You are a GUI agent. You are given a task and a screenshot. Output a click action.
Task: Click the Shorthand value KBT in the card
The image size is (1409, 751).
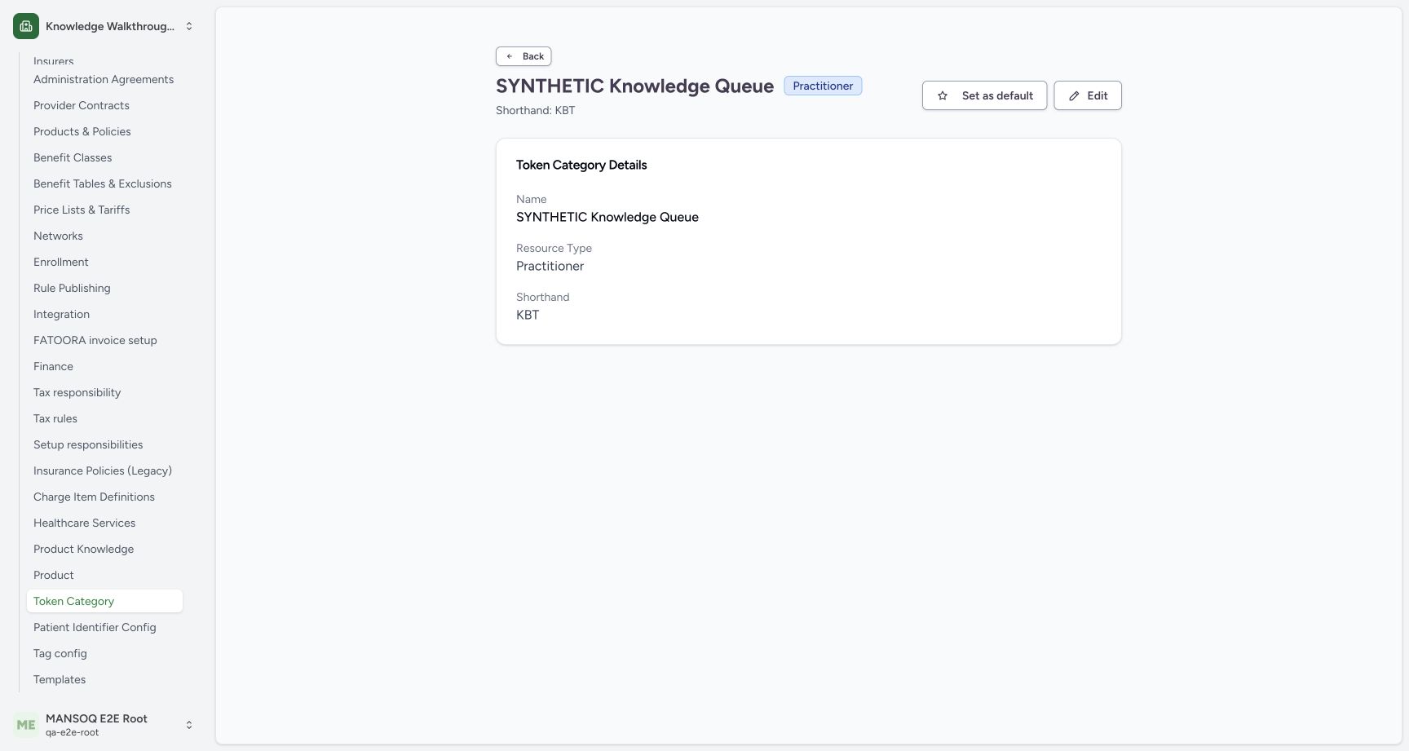point(528,315)
